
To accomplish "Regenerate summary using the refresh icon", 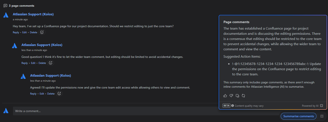I will [243, 96].
